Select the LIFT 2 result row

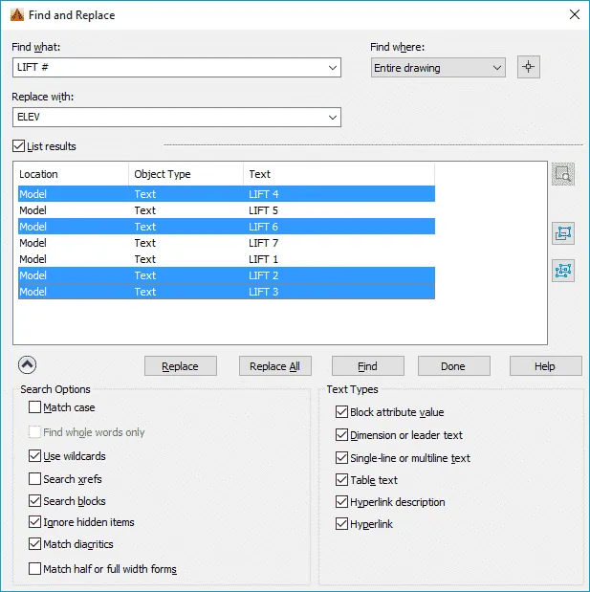(227, 275)
